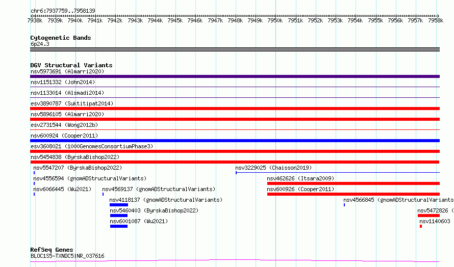This screenshot has width=454, height=267.
Task: Select the nsv600926 (Cooper2011) label
Action: coord(300,189)
